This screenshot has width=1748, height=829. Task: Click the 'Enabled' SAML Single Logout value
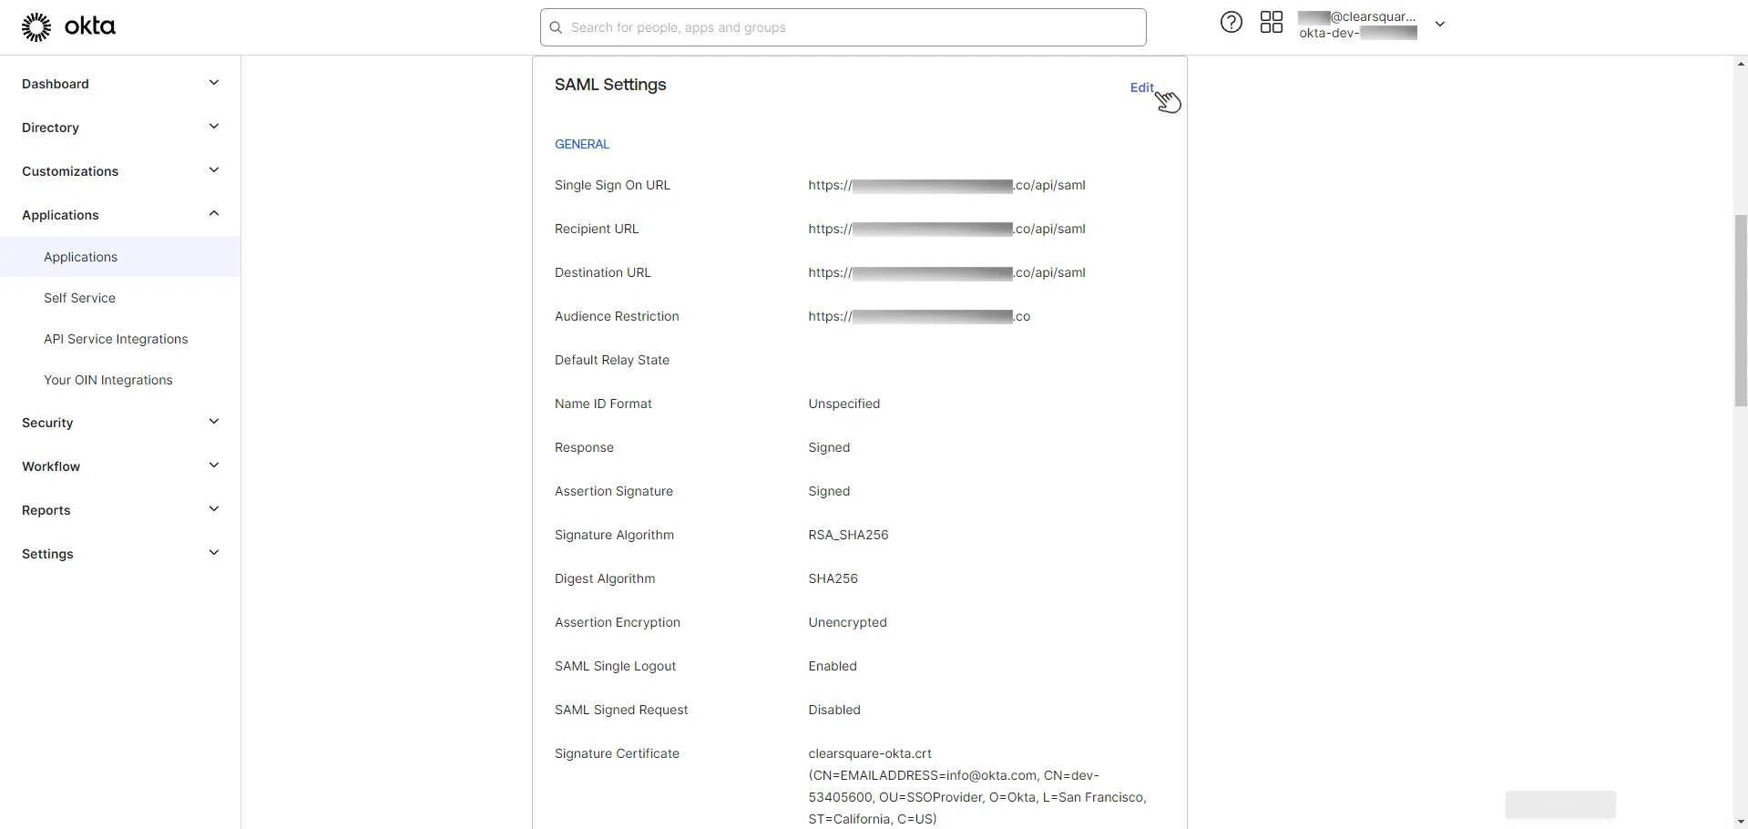tap(833, 666)
